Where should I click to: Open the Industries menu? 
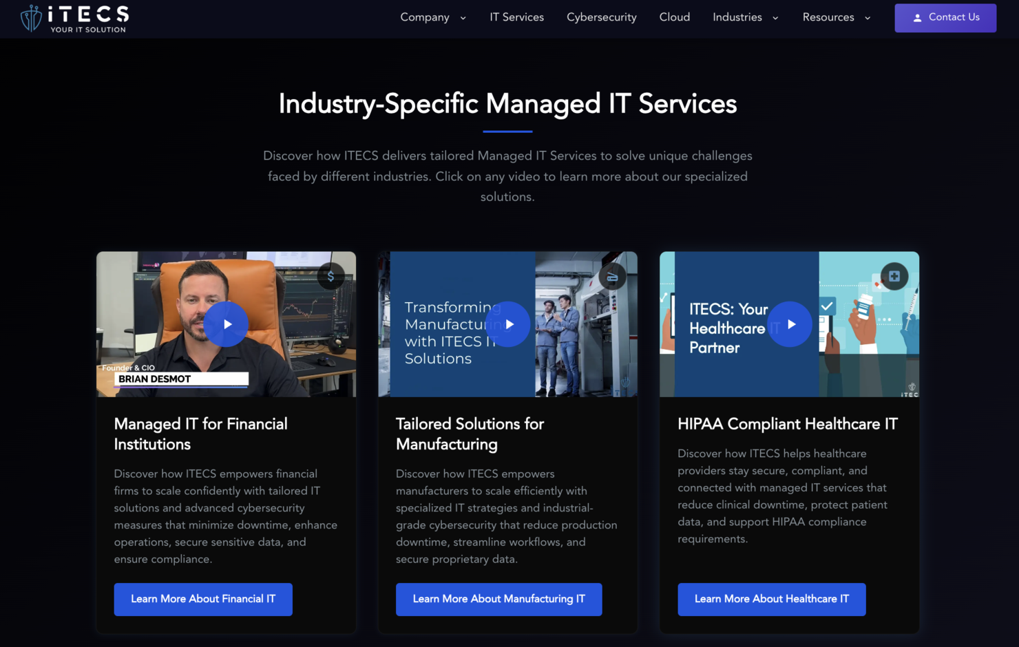click(x=737, y=17)
